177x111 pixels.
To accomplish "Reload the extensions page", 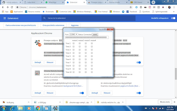I will 12,7.
